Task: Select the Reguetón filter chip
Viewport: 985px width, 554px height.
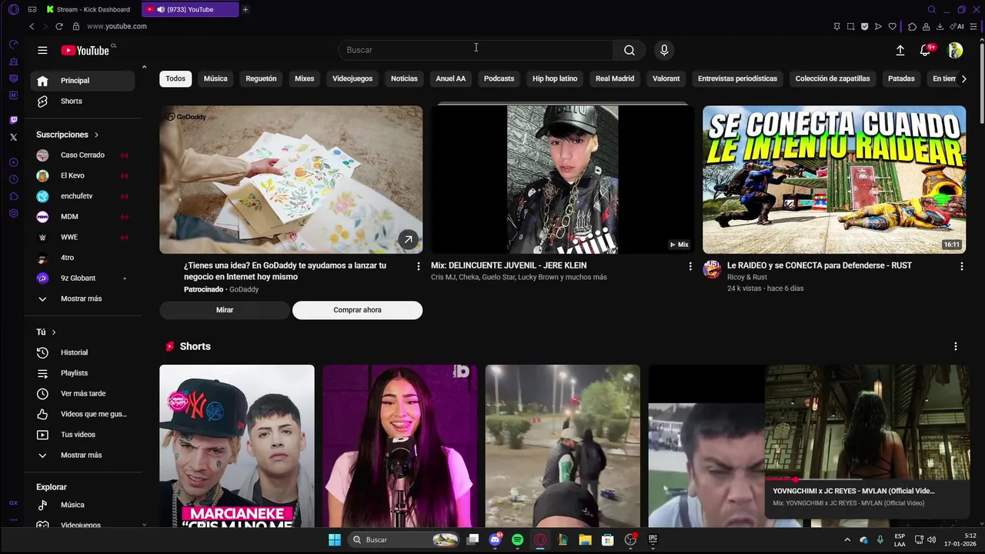Action: click(261, 78)
